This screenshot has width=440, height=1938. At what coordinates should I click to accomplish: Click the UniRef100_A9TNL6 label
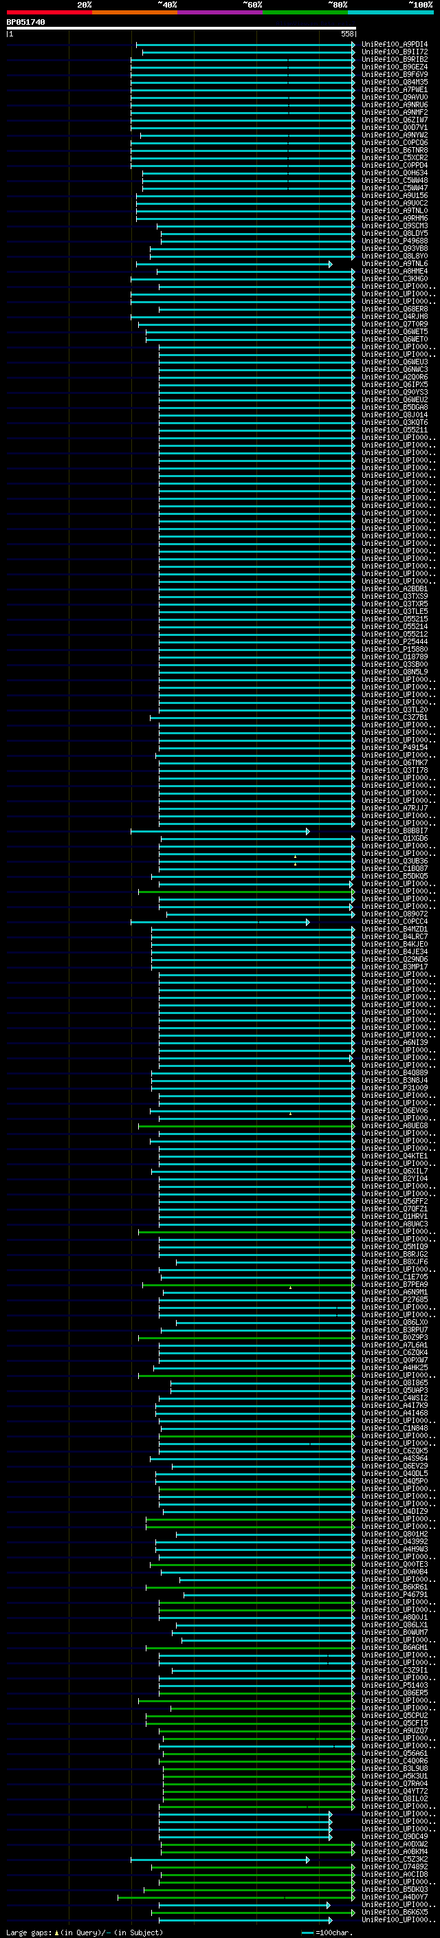pos(394,264)
